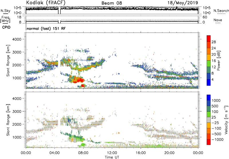Click the "3000" tick label on power panel
The width and height of the screenshot is (229, 159).
[17, 52]
